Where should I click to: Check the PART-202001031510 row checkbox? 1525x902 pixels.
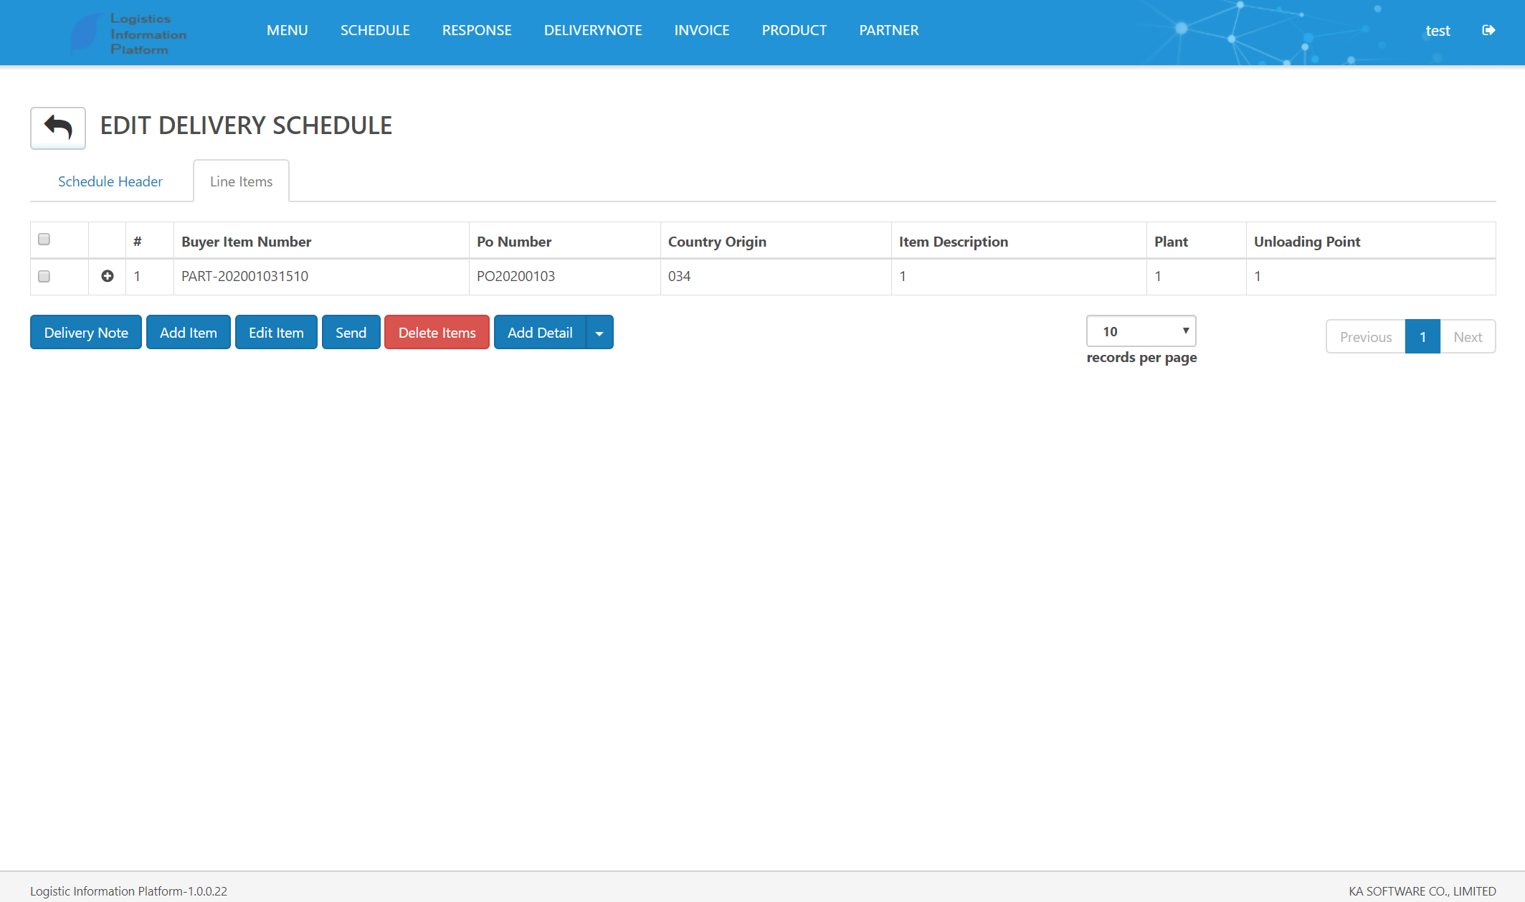(44, 276)
